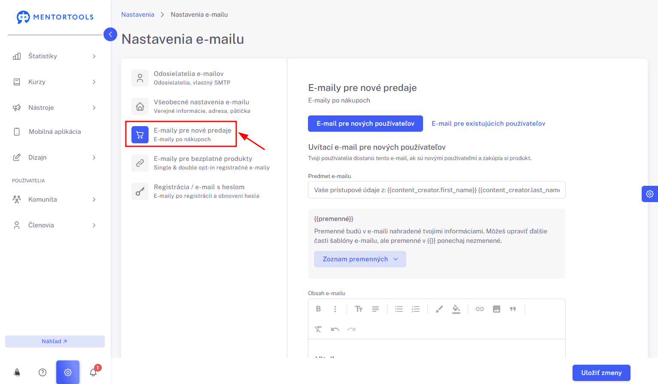658x384 pixels.
Task: Open the help question mark icon
Action: pyautogui.click(x=43, y=372)
